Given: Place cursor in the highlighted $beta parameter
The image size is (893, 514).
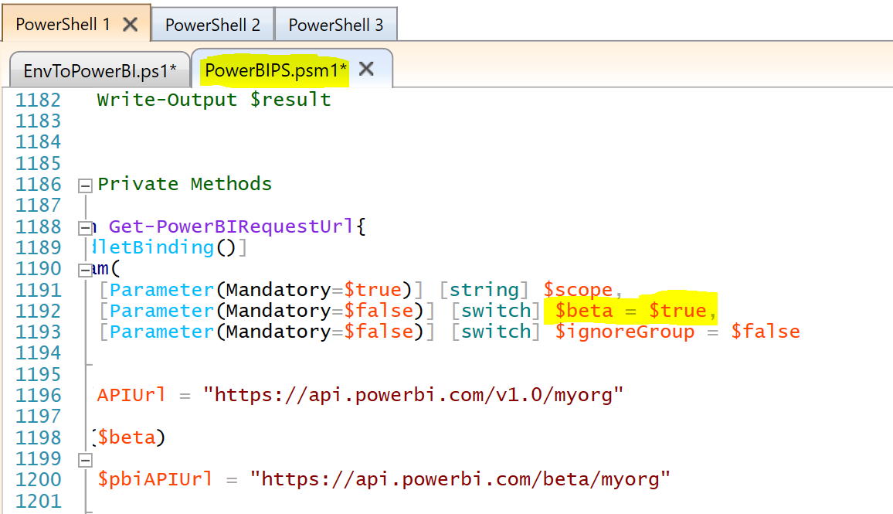Looking at the screenshot, I should (585, 310).
